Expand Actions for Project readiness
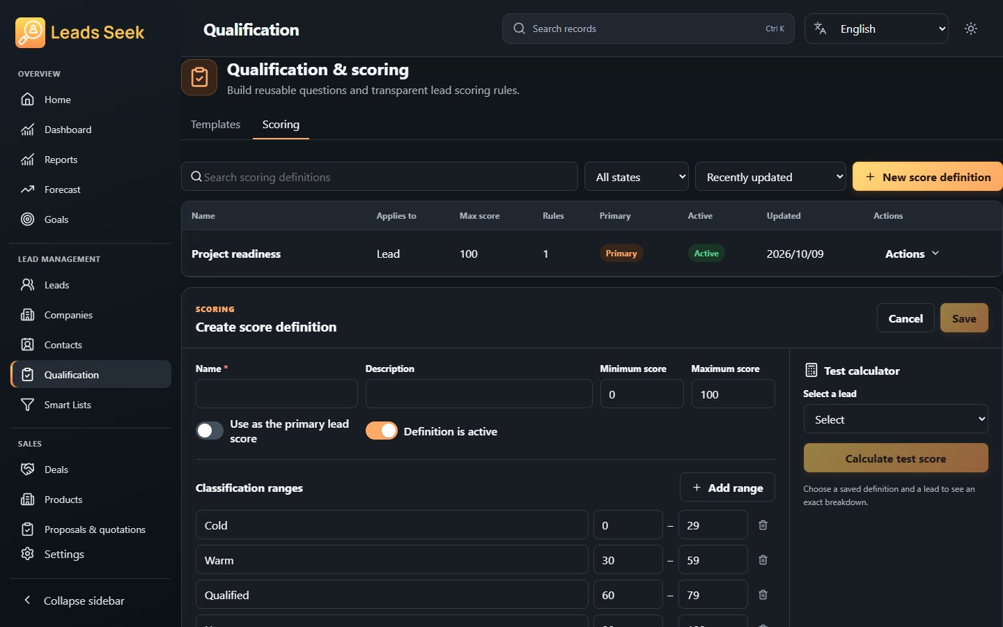 [x=912, y=254]
